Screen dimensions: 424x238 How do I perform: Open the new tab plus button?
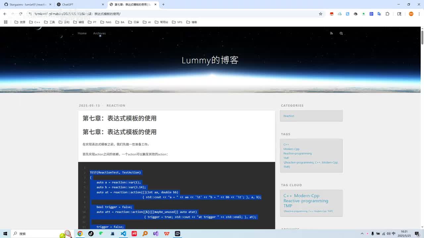(x=163, y=5)
